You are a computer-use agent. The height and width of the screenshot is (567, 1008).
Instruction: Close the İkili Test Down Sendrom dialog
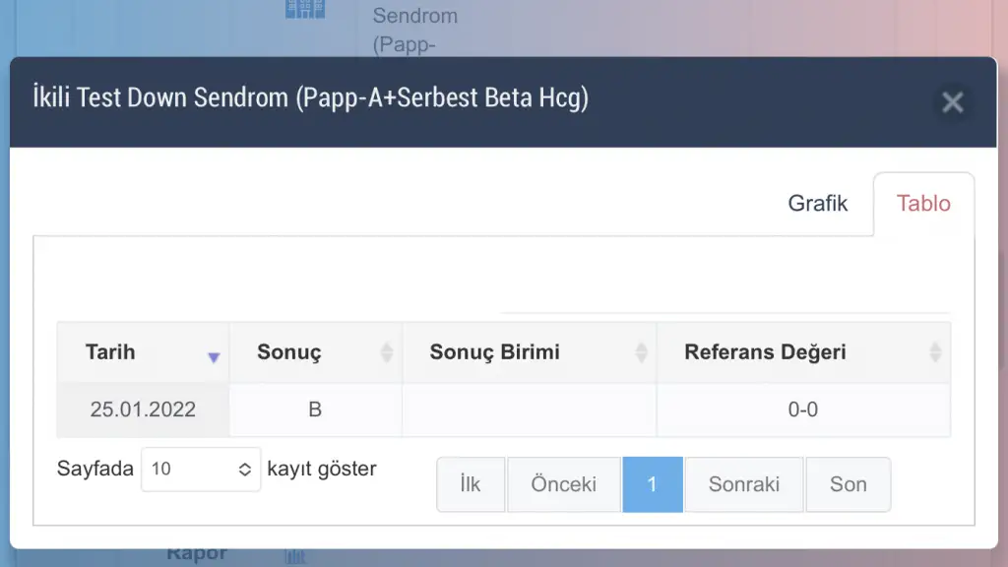click(x=952, y=101)
